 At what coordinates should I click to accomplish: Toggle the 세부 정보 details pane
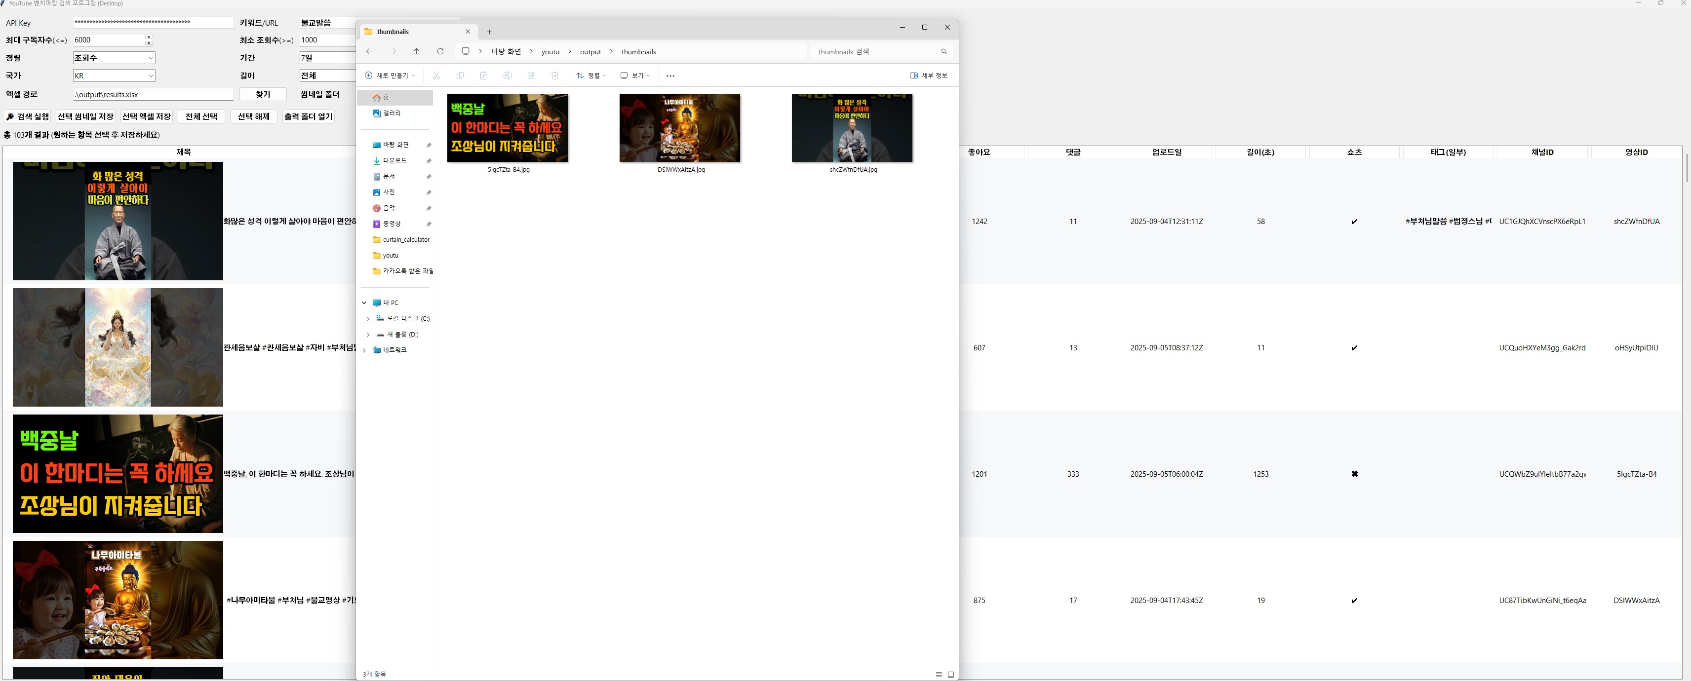click(928, 76)
